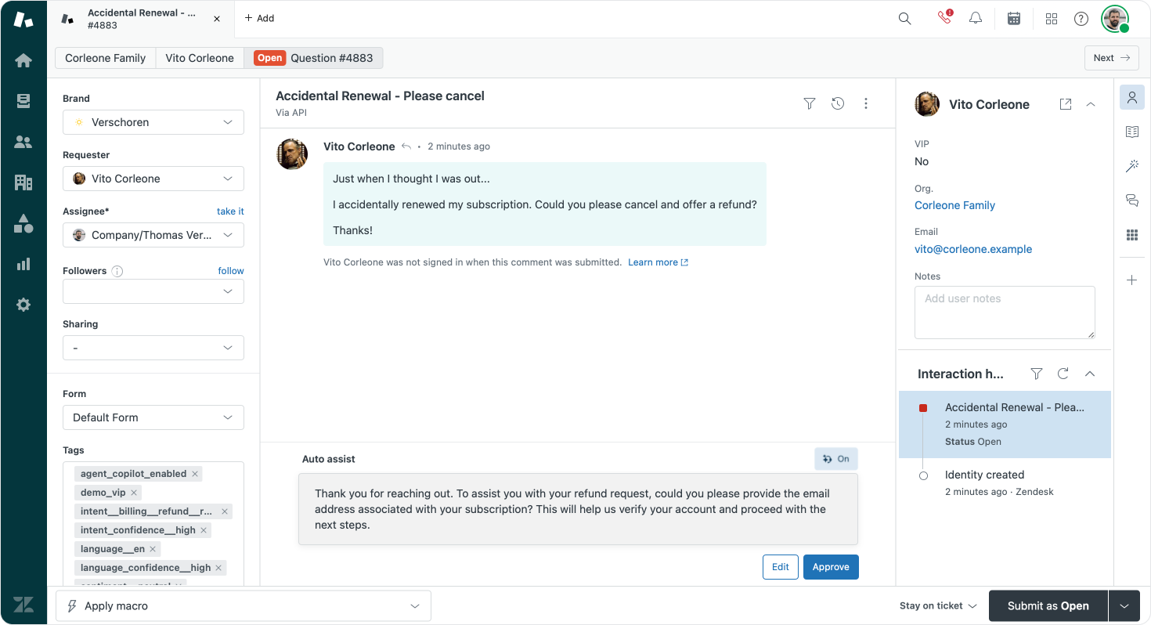This screenshot has height=625, width=1151.
Task: Refresh the interaction history
Action: pyautogui.click(x=1063, y=374)
